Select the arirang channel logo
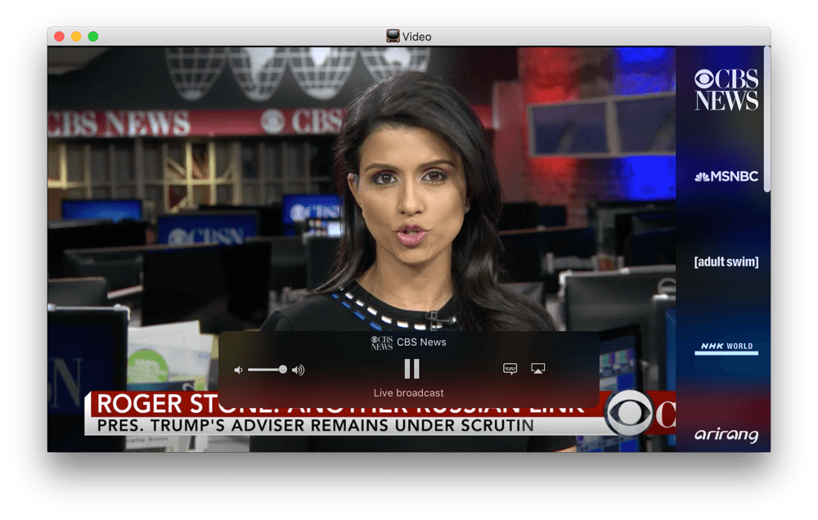The width and height of the screenshot is (818, 520). [x=726, y=435]
